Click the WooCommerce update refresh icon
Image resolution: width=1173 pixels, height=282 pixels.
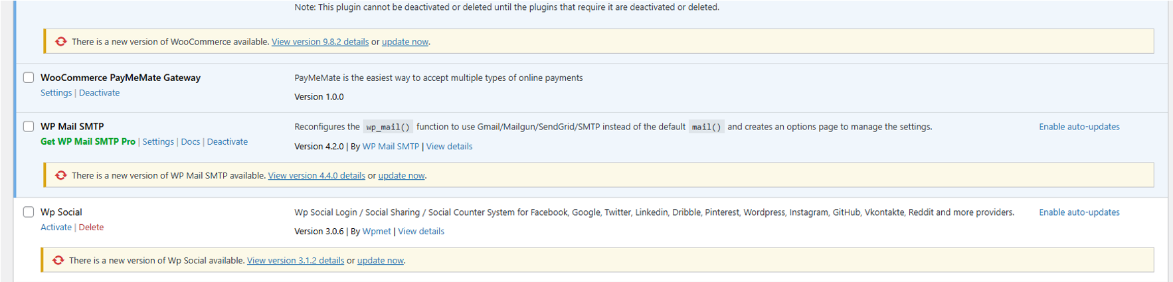pyautogui.click(x=61, y=42)
